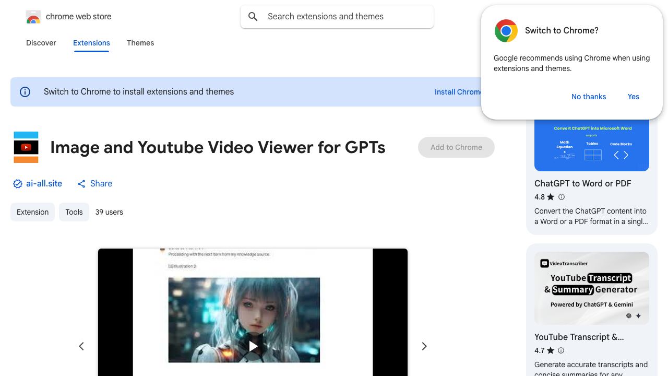668x376 pixels.
Task: Click No thanks in the Chrome popup
Action: (589, 97)
